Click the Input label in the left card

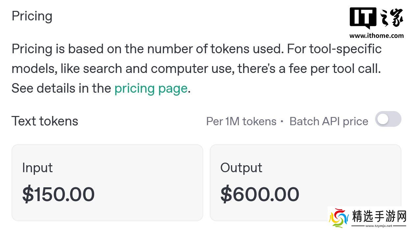point(37,168)
